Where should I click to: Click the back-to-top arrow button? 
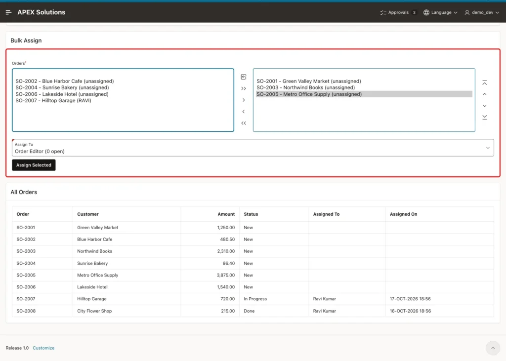[x=493, y=348]
